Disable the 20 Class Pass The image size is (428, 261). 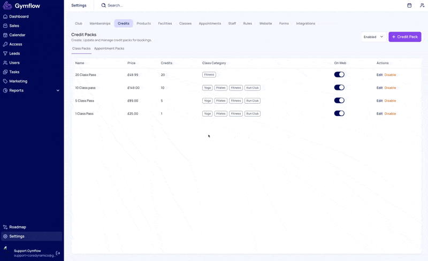pyautogui.click(x=390, y=75)
